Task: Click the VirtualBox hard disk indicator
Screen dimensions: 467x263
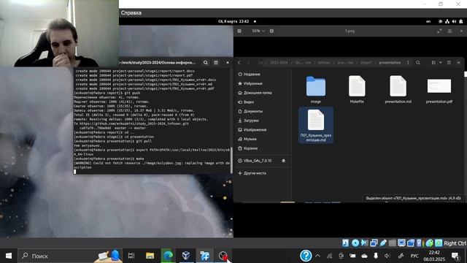Action: pyautogui.click(x=345, y=243)
